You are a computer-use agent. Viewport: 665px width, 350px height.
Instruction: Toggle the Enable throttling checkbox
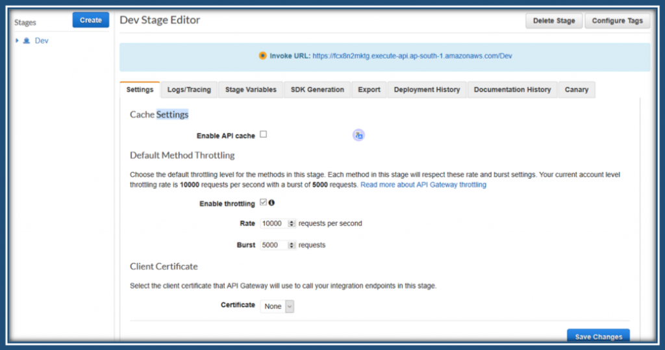click(263, 203)
